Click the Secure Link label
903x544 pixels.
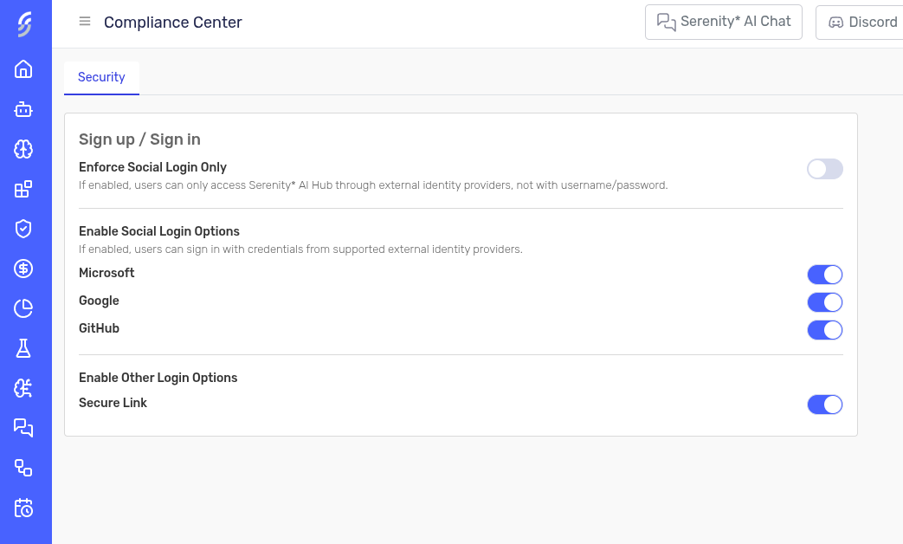coord(113,403)
